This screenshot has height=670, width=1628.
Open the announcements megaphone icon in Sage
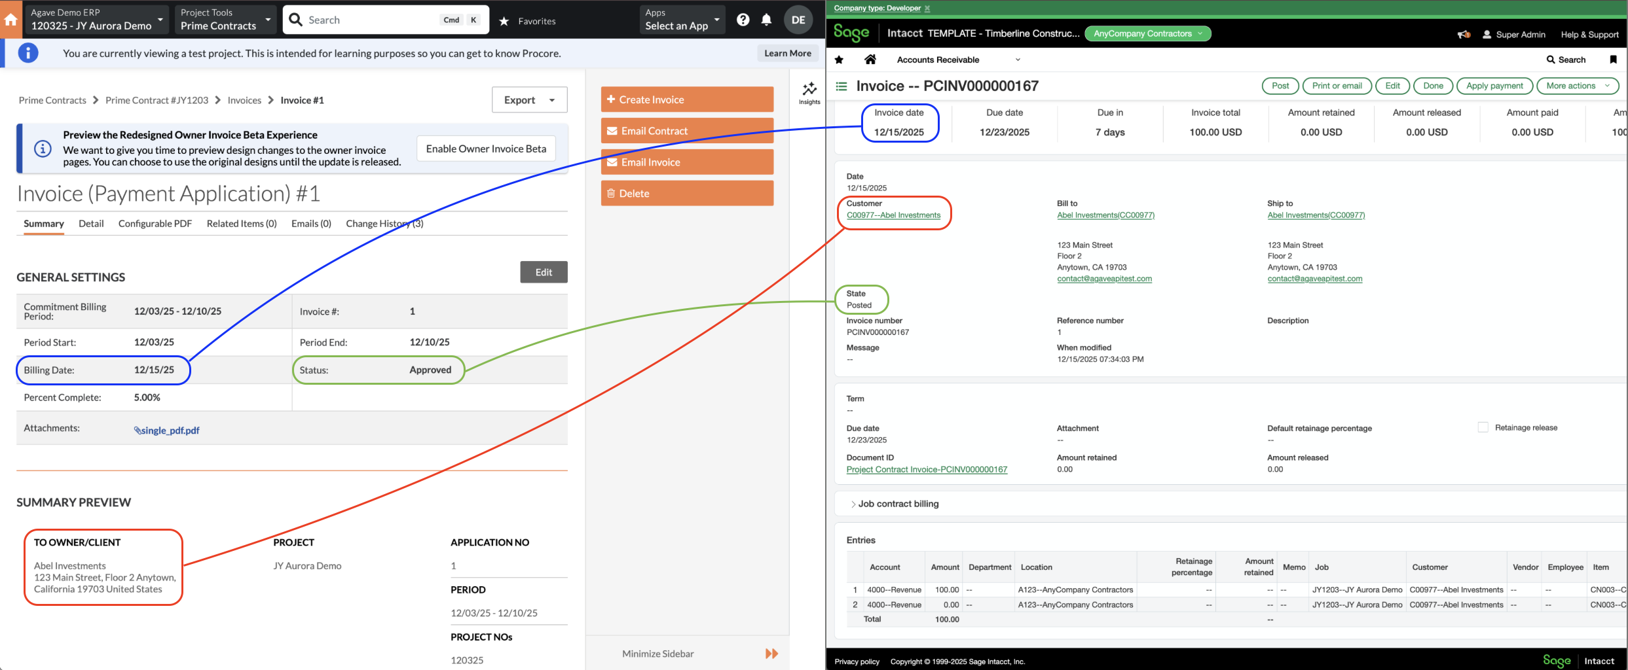point(1464,34)
